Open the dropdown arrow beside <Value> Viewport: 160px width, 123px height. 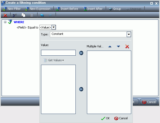point(54,27)
